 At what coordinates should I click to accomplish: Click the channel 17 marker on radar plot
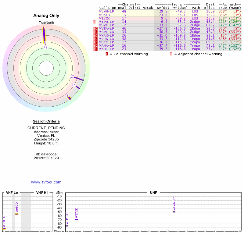tap(79, 79)
